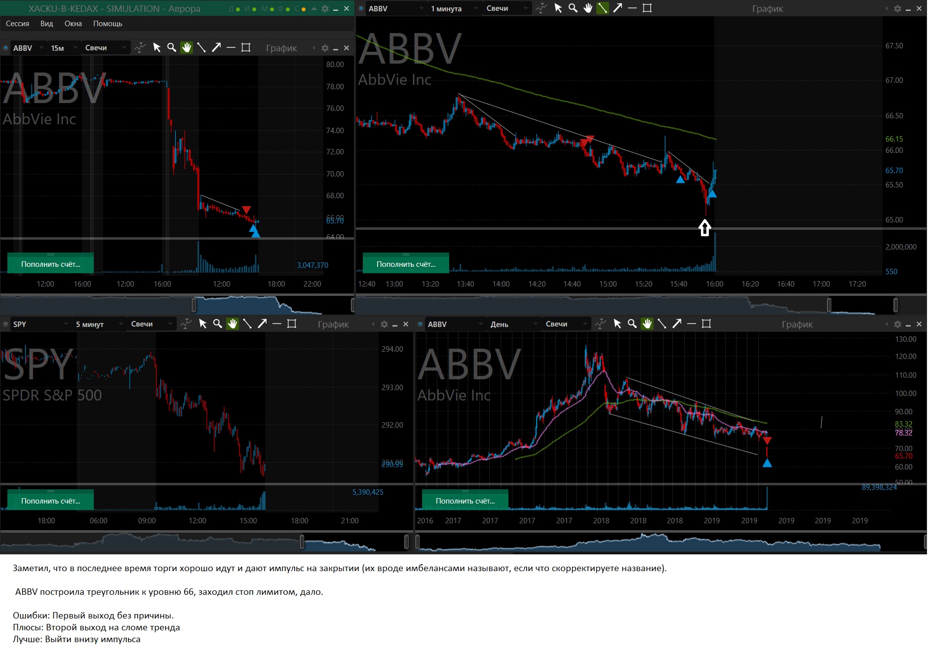The height and width of the screenshot is (653, 928).
Task: Select rectangle tool in SPY chart
Action: click(x=292, y=324)
